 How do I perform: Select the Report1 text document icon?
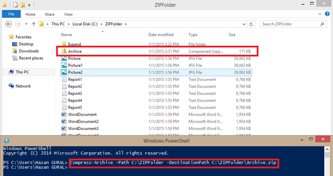pos(64,79)
